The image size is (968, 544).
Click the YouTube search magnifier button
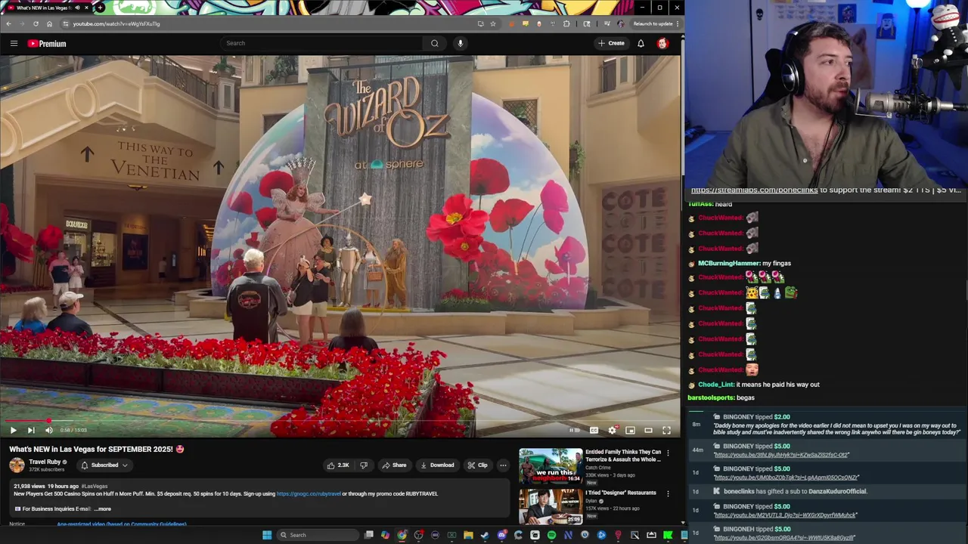tap(434, 43)
